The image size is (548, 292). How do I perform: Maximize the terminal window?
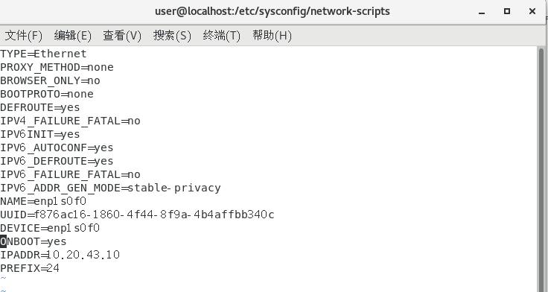(507, 11)
